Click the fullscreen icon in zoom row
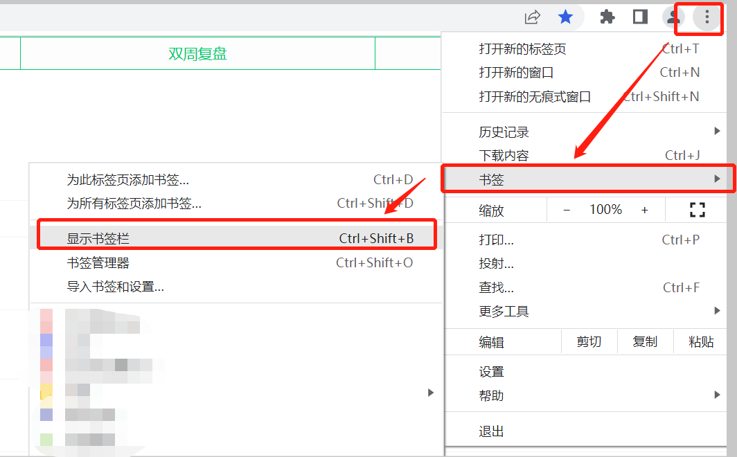Viewport: 737px width, 457px height. (697, 210)
